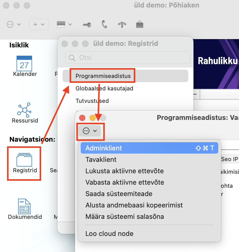Expand the plus dropdown in main toolbar
The height and width of the screenshot is (252, 239).
[39, 24]
